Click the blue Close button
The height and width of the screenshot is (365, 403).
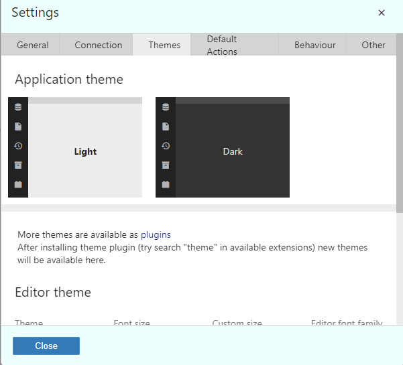click(46, 346)
